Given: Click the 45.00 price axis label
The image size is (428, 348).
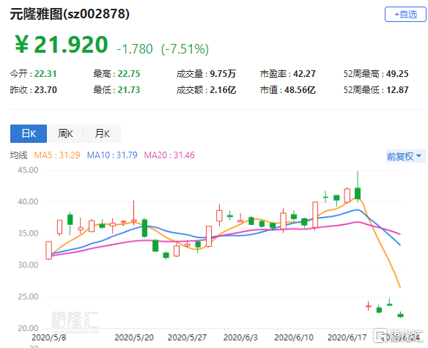Looking at the screenshot, I should point(28,170).
